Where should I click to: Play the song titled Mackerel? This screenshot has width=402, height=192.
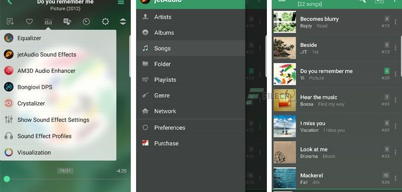click(x=312, y=175)
